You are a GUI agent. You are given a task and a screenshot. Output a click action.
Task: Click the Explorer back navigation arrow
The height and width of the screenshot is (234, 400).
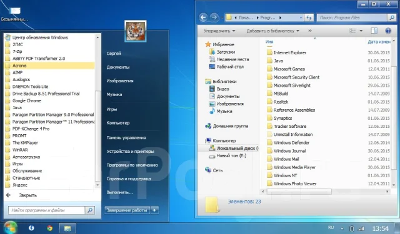pyautogui.click(x=203, y=17)
